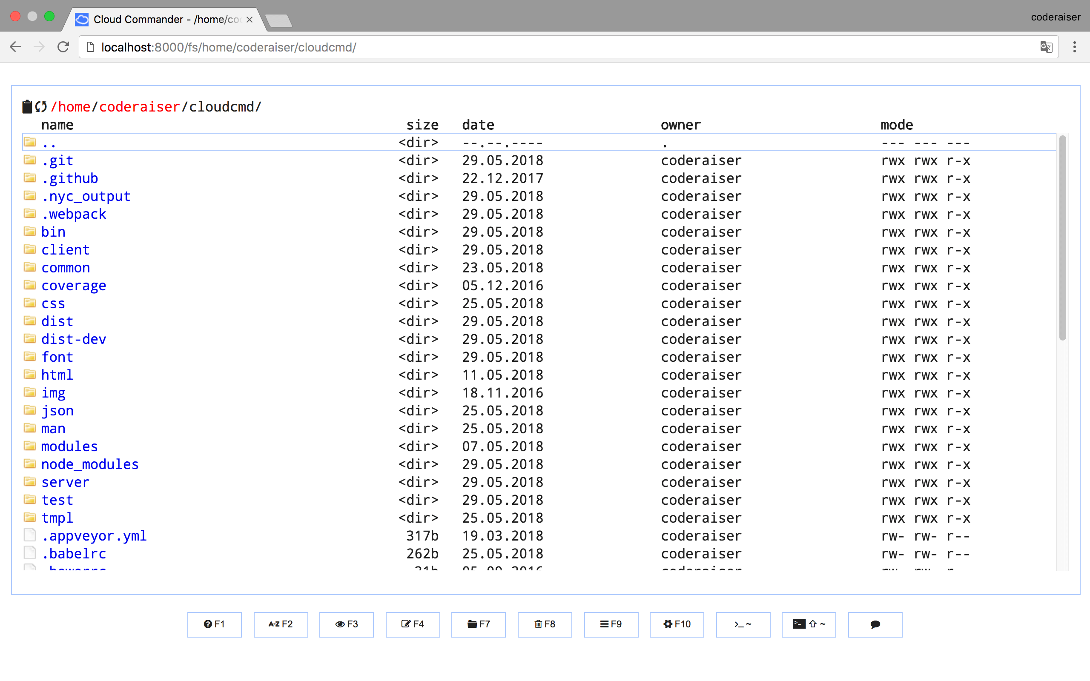
Task: Edit a file with the F4 pencil icon
Action: click(x=413, y=625)
